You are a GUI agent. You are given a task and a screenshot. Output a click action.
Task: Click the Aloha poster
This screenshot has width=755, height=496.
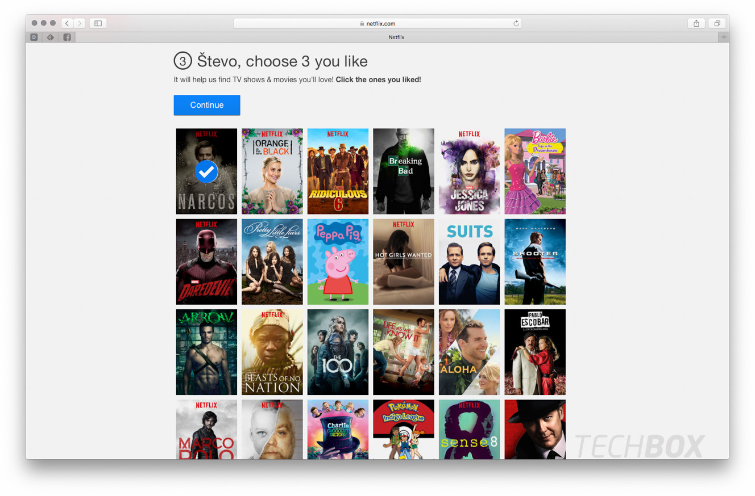click(470, 352)
